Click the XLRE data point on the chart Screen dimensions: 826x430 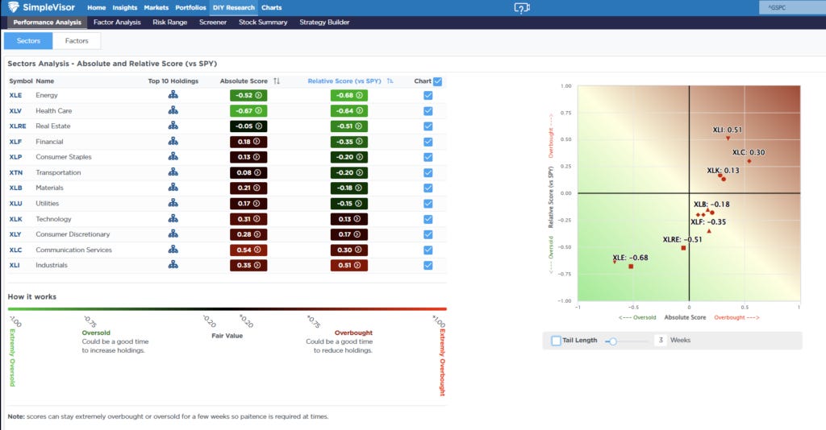(x=683, y=247)
